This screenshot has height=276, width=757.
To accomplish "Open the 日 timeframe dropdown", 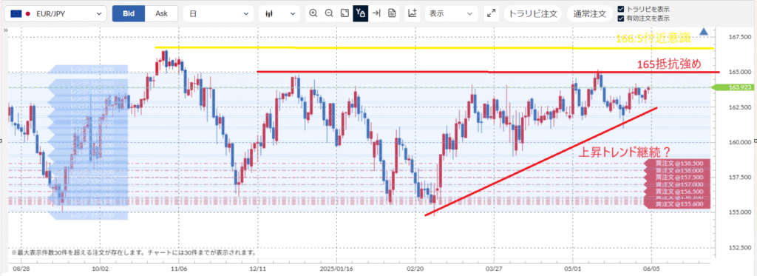I will [x=219, y=13].
